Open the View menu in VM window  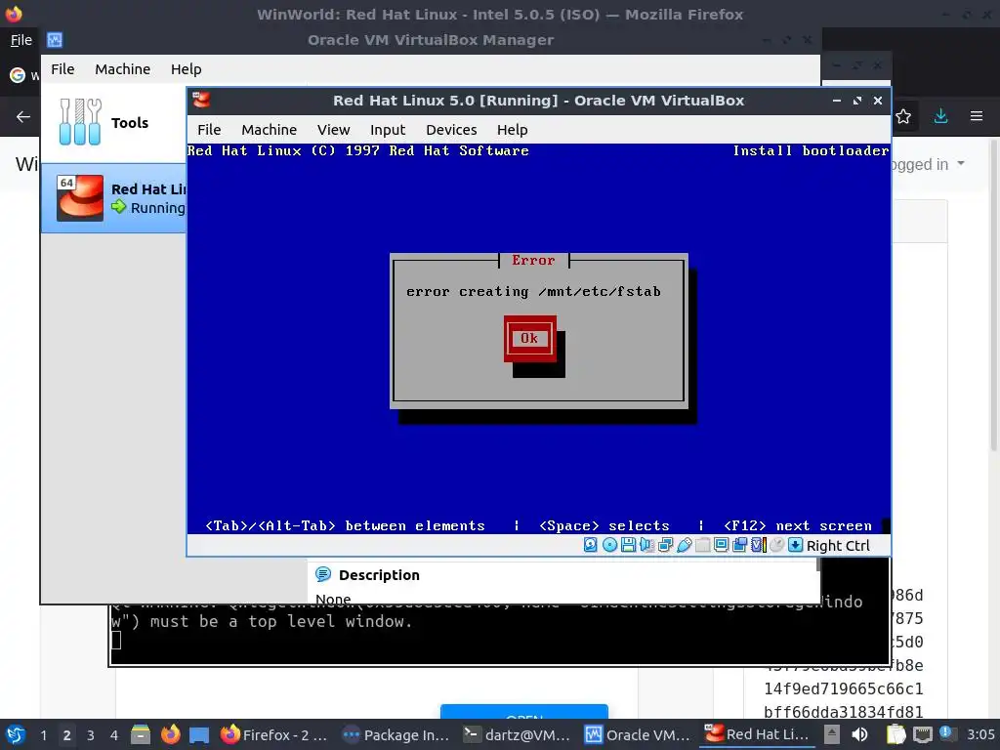coord(334,130)
